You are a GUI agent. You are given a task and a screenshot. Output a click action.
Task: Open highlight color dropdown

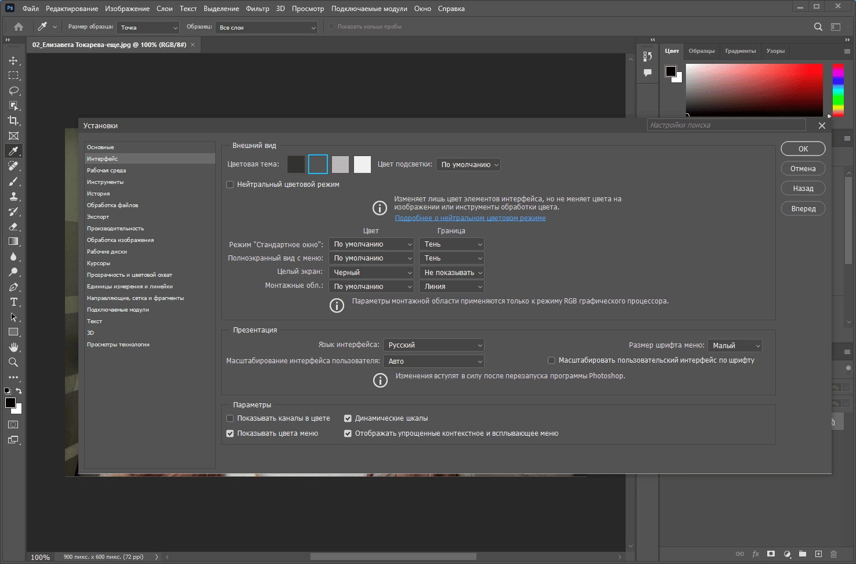[468, 165]
